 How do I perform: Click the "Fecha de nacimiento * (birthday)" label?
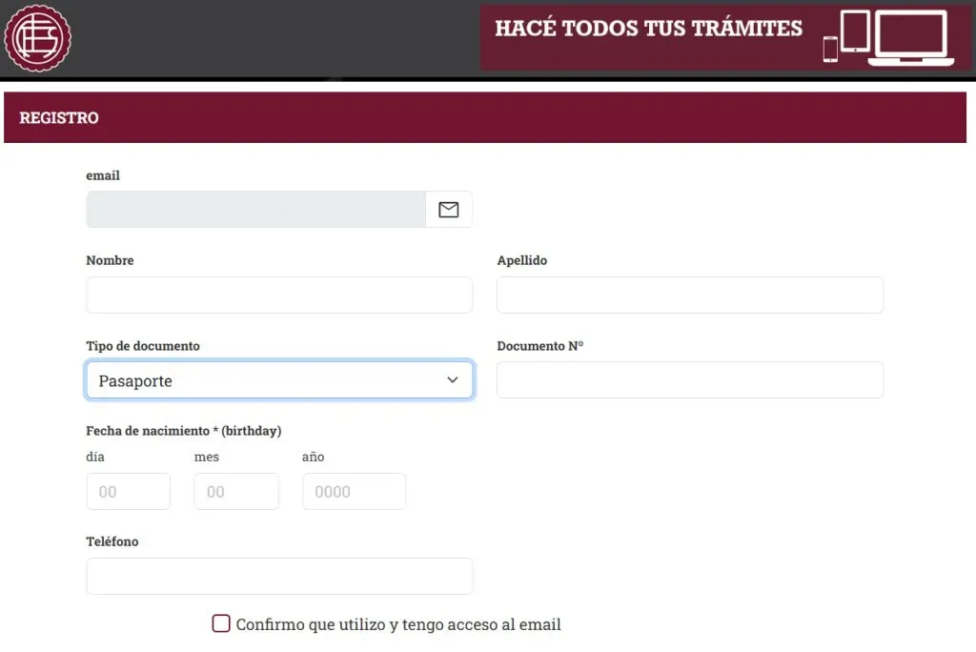183,430
